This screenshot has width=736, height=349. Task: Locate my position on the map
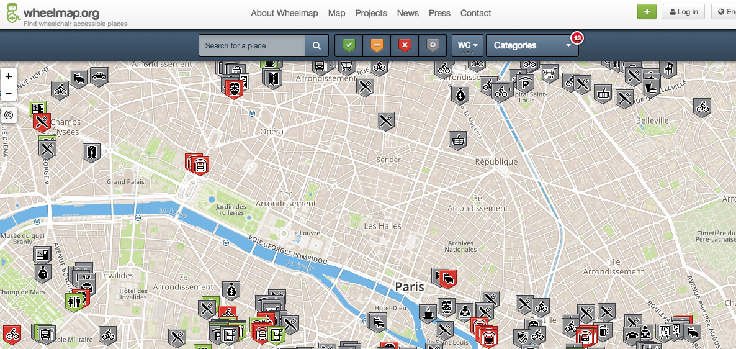coord(9,115)
